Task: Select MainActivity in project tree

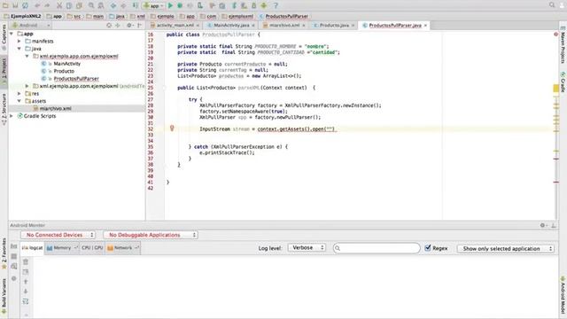Action: [x=67, y=64]
